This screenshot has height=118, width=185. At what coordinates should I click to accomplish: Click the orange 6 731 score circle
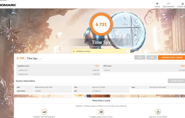click(101, 24)
